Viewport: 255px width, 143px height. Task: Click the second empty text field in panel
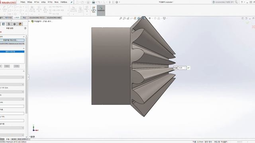[12, 113]
